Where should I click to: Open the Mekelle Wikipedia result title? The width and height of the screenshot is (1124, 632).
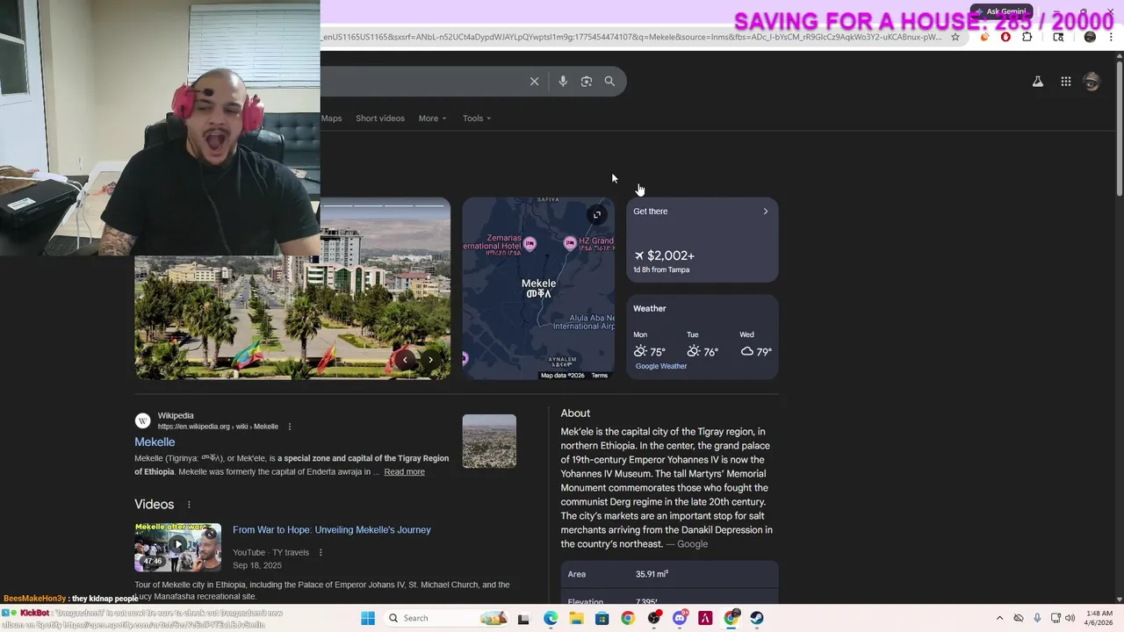tap(155, 442)
